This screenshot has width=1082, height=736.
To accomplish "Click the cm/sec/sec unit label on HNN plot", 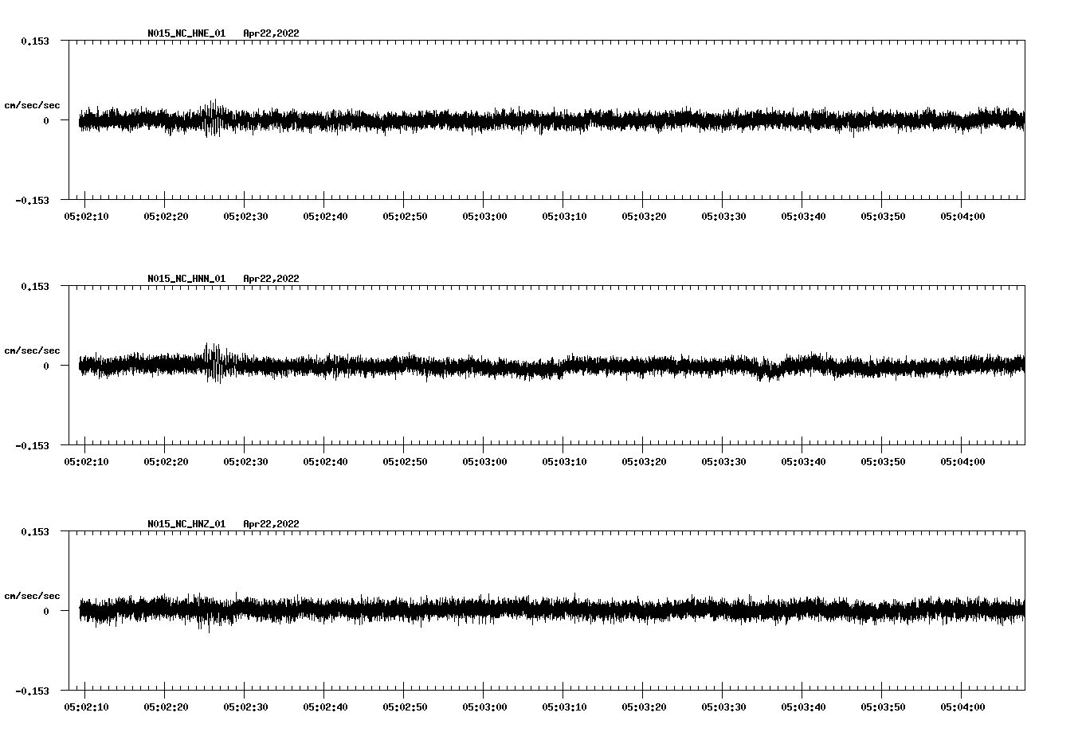I will tap(32, 350).
